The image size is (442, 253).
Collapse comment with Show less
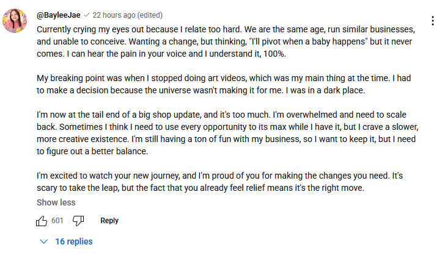tap(56, 202)
